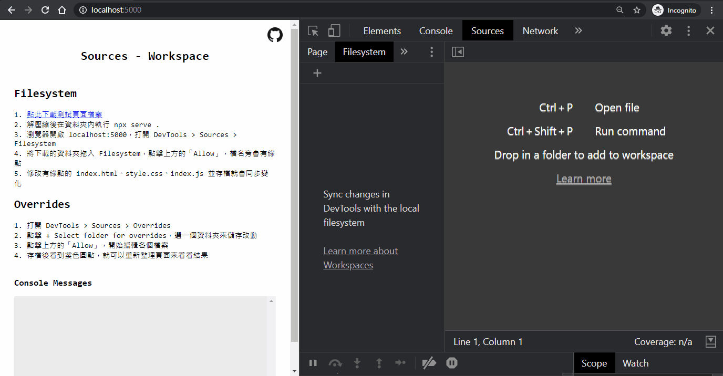Click the 點此下載測試頁面檔案 download link
723x376 pixels.
click(65, 114)
